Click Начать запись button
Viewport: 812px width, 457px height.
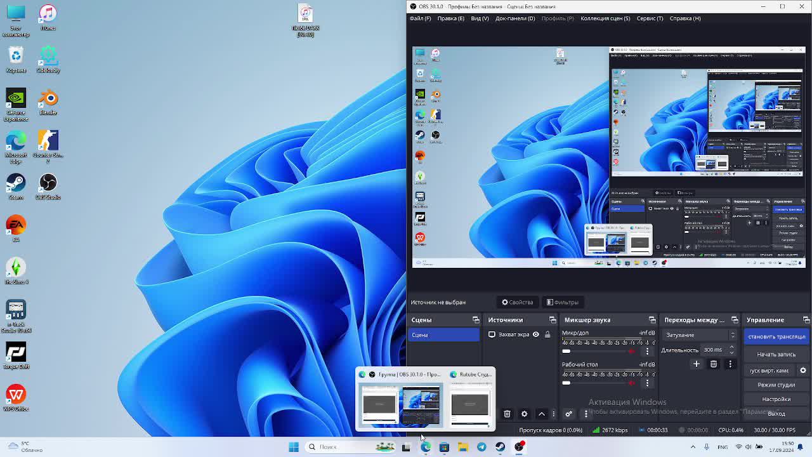pos(776,354)
